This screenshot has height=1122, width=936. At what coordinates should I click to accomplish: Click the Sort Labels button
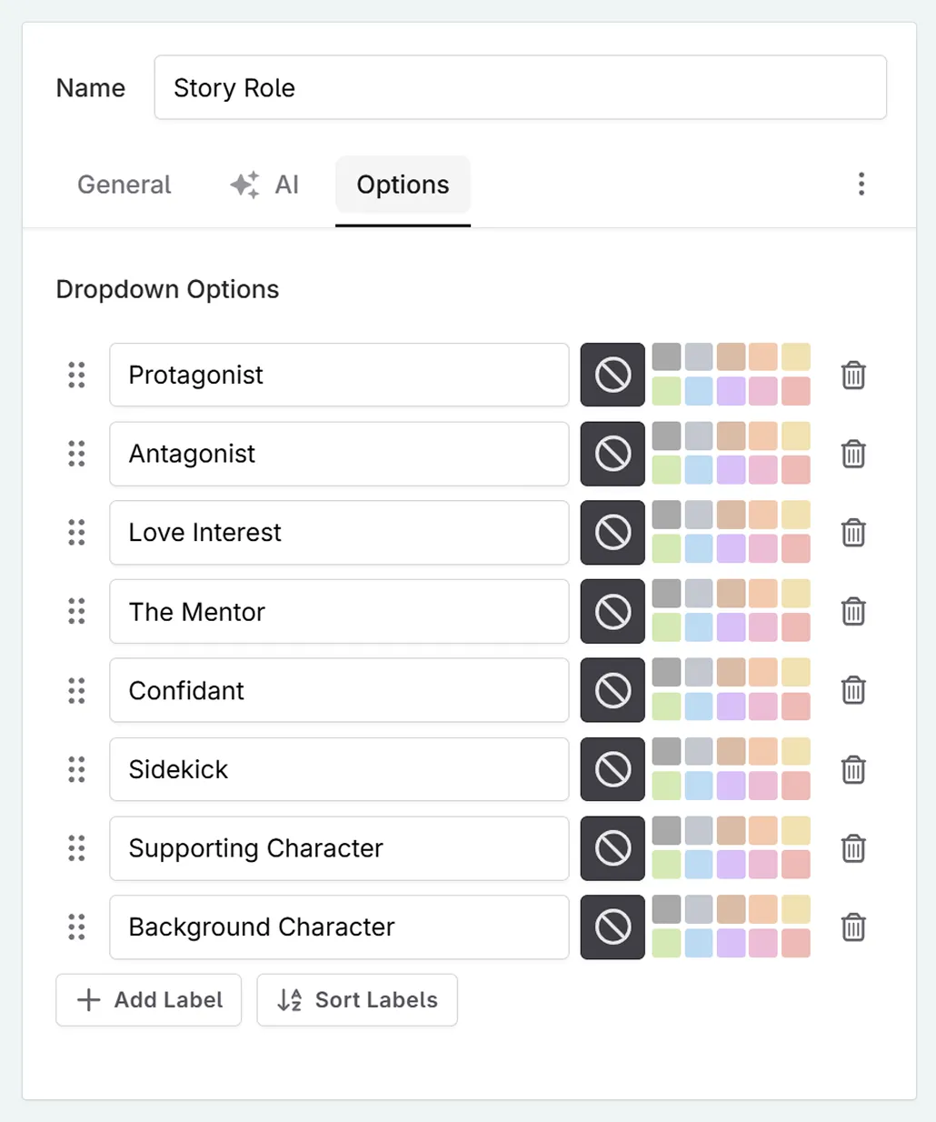(356, 999)
